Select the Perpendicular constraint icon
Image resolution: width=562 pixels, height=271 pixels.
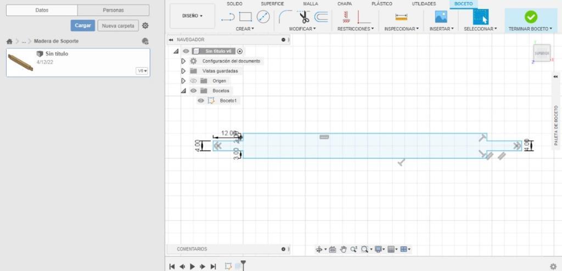[x=364, y=17]
